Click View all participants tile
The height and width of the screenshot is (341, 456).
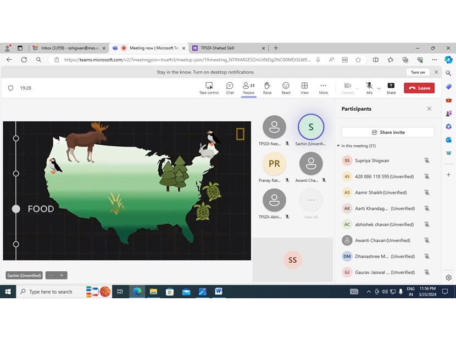(x=310, y=201)
